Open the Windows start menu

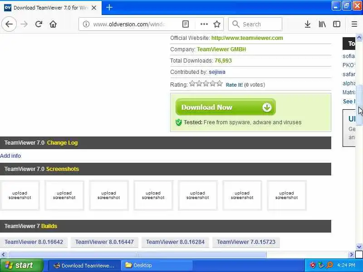point(21,265)
